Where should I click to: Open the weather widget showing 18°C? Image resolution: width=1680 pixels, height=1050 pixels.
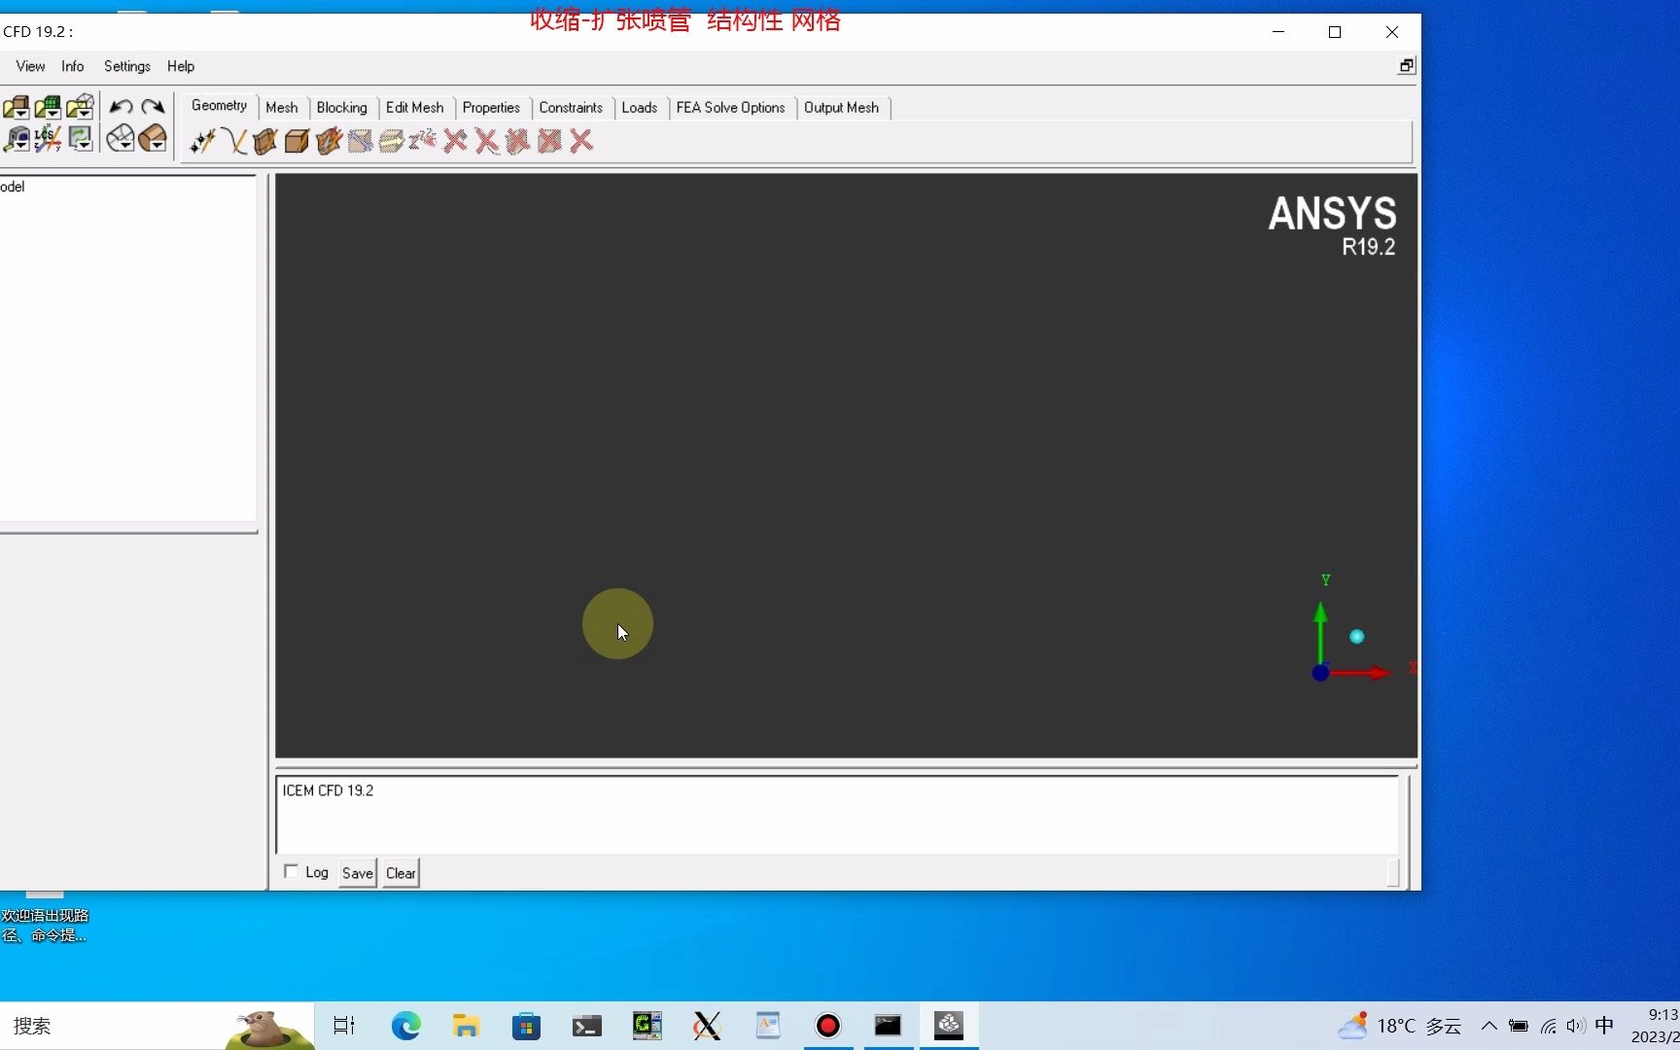click(x=1400, y=1026)
